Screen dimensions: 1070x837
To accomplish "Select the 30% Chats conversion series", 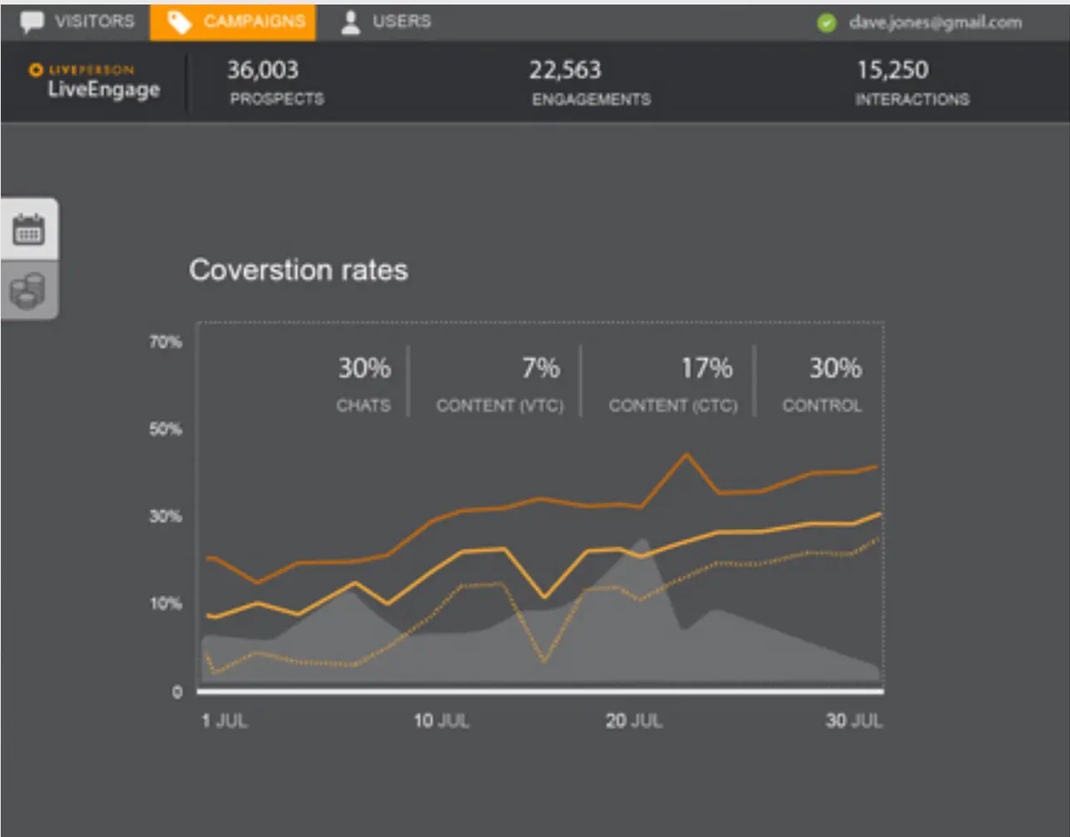I will [x=364, y=382].
